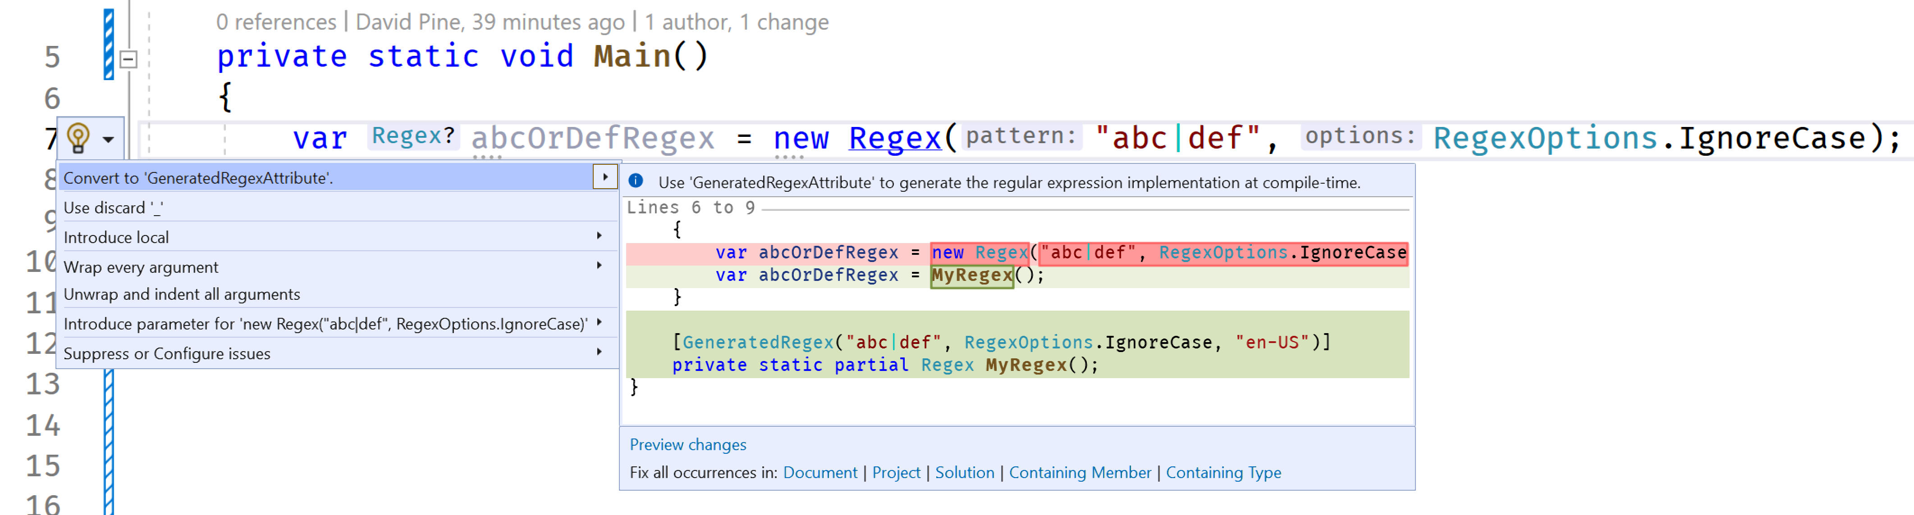Expand the 'Introduce local' submenu
The image size is (1914, 515).
[599, 237]
